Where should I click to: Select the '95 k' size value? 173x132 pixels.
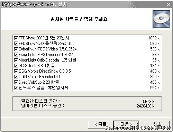(156, 60)
